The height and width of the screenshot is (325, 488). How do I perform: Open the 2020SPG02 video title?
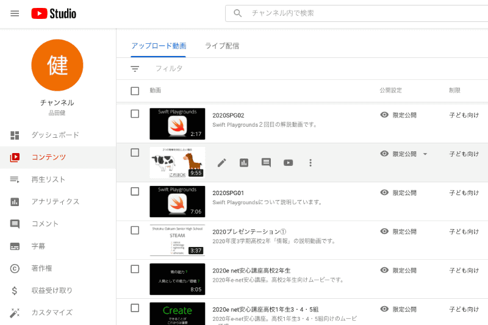[228, 115]
